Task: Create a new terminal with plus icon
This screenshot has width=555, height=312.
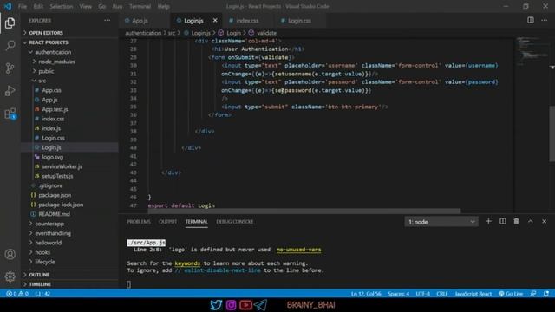Action: pos(488,222)
